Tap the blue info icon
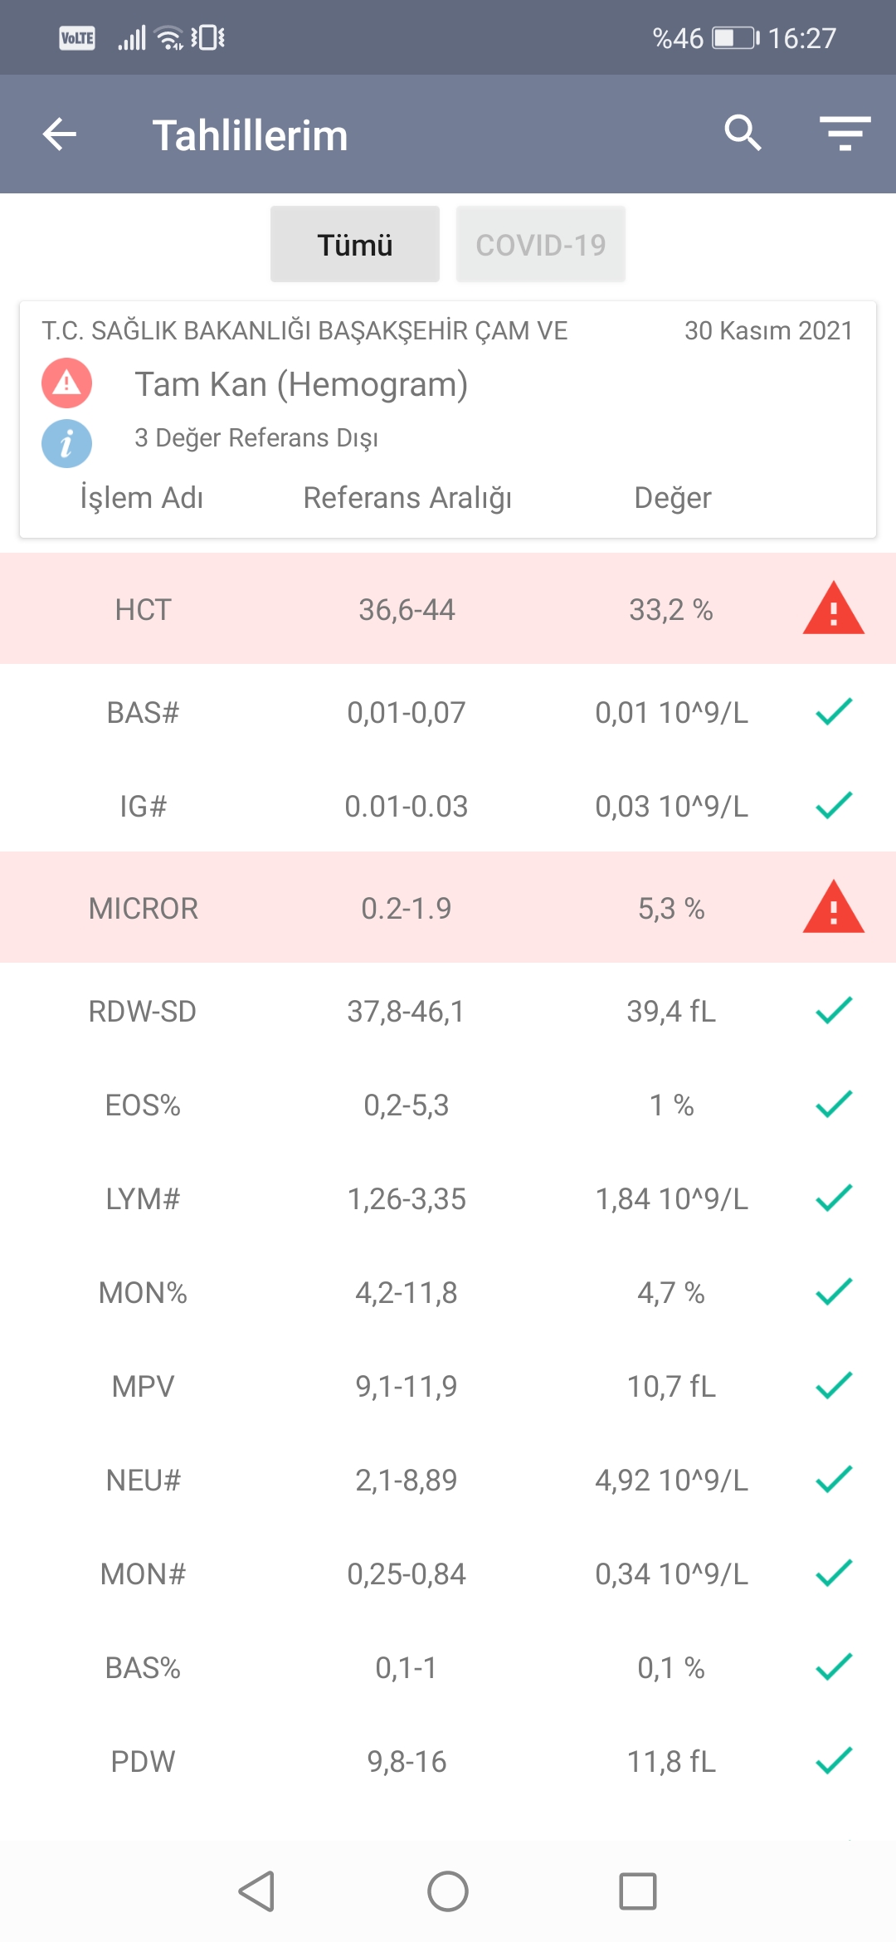The height and width of the screenshot is (1942, 896). coord(67,443)
